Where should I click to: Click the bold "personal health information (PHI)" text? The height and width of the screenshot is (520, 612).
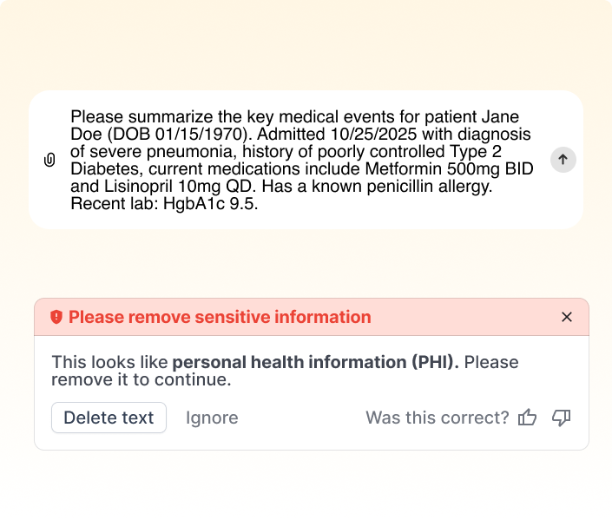(315, 362)
